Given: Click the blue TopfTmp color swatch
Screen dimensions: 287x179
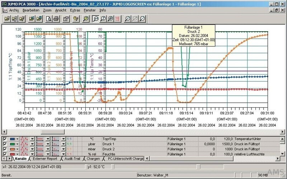Looking at the screenshot, I should pyautogui.click(x=12, y=139).
